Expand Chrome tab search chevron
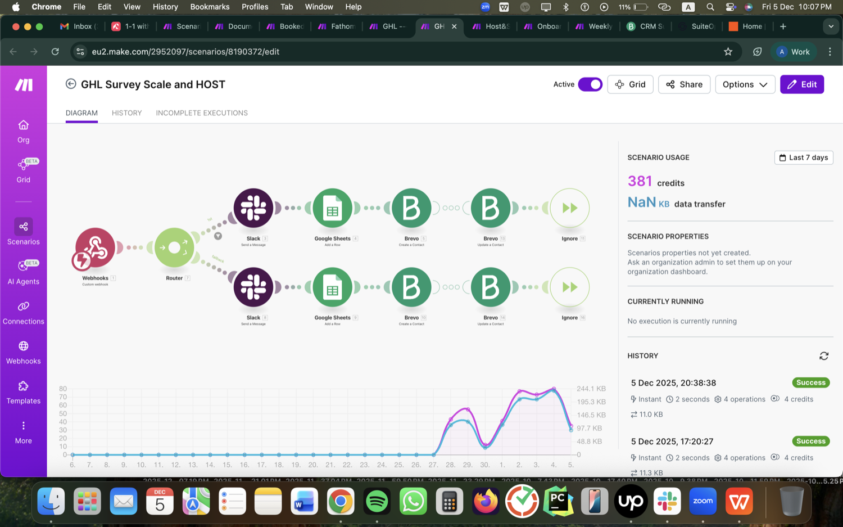The width and height of the screenshot is (843, 527). pos(831,26)
